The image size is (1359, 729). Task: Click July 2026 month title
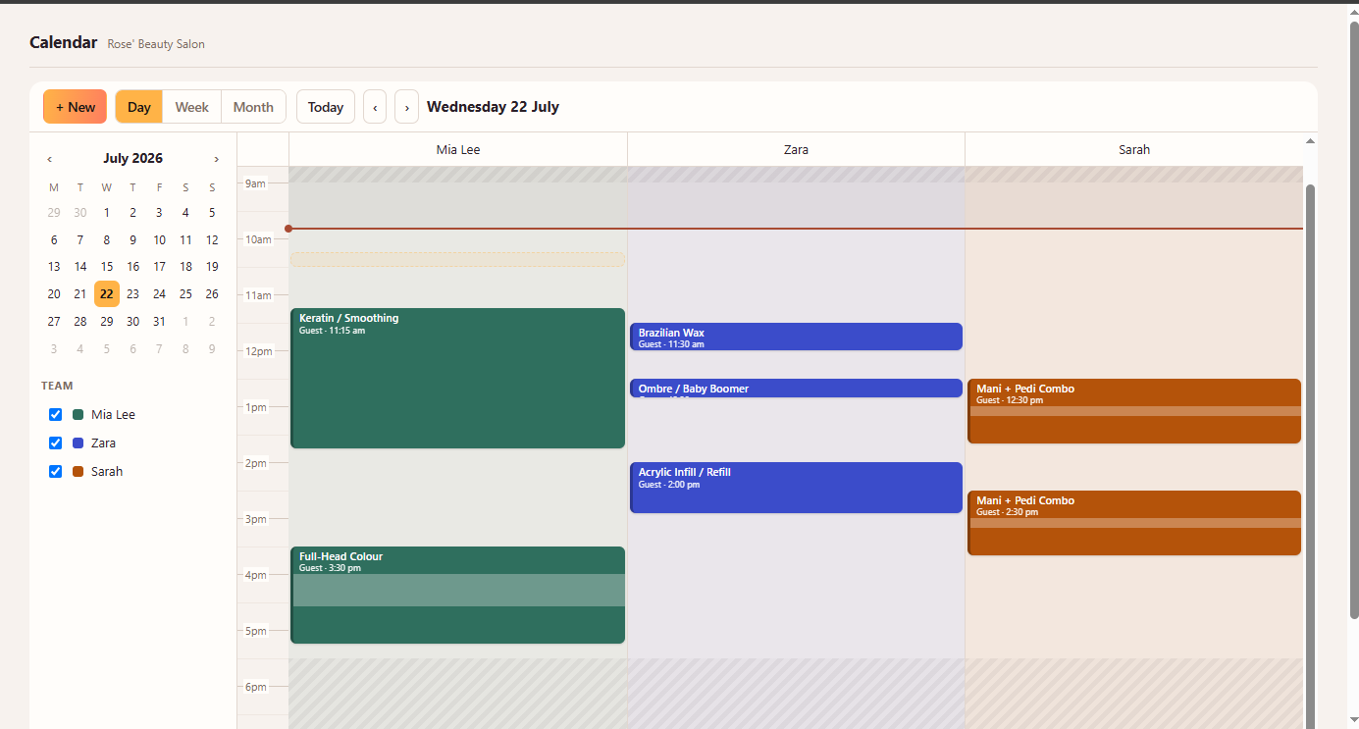[x=132, y=158]
